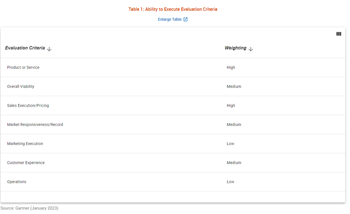The width and height of the screenshot is (350, 214).
Task: Click the Table 1 title text
Action: point(173,9)
